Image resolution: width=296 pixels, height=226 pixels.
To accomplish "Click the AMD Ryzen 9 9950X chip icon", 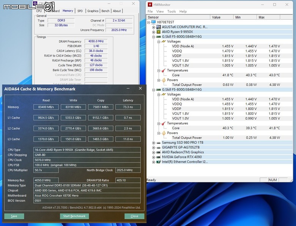I will tap(159, 32).
